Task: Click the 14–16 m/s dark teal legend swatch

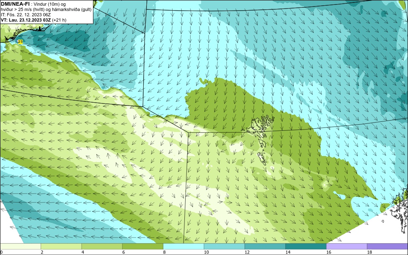Action: point(306,246)
